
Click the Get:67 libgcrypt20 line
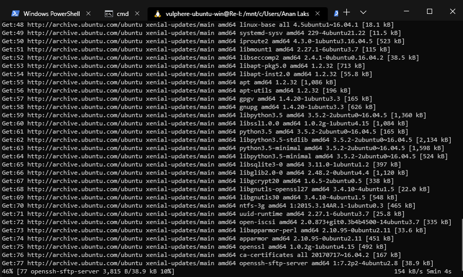198,181
